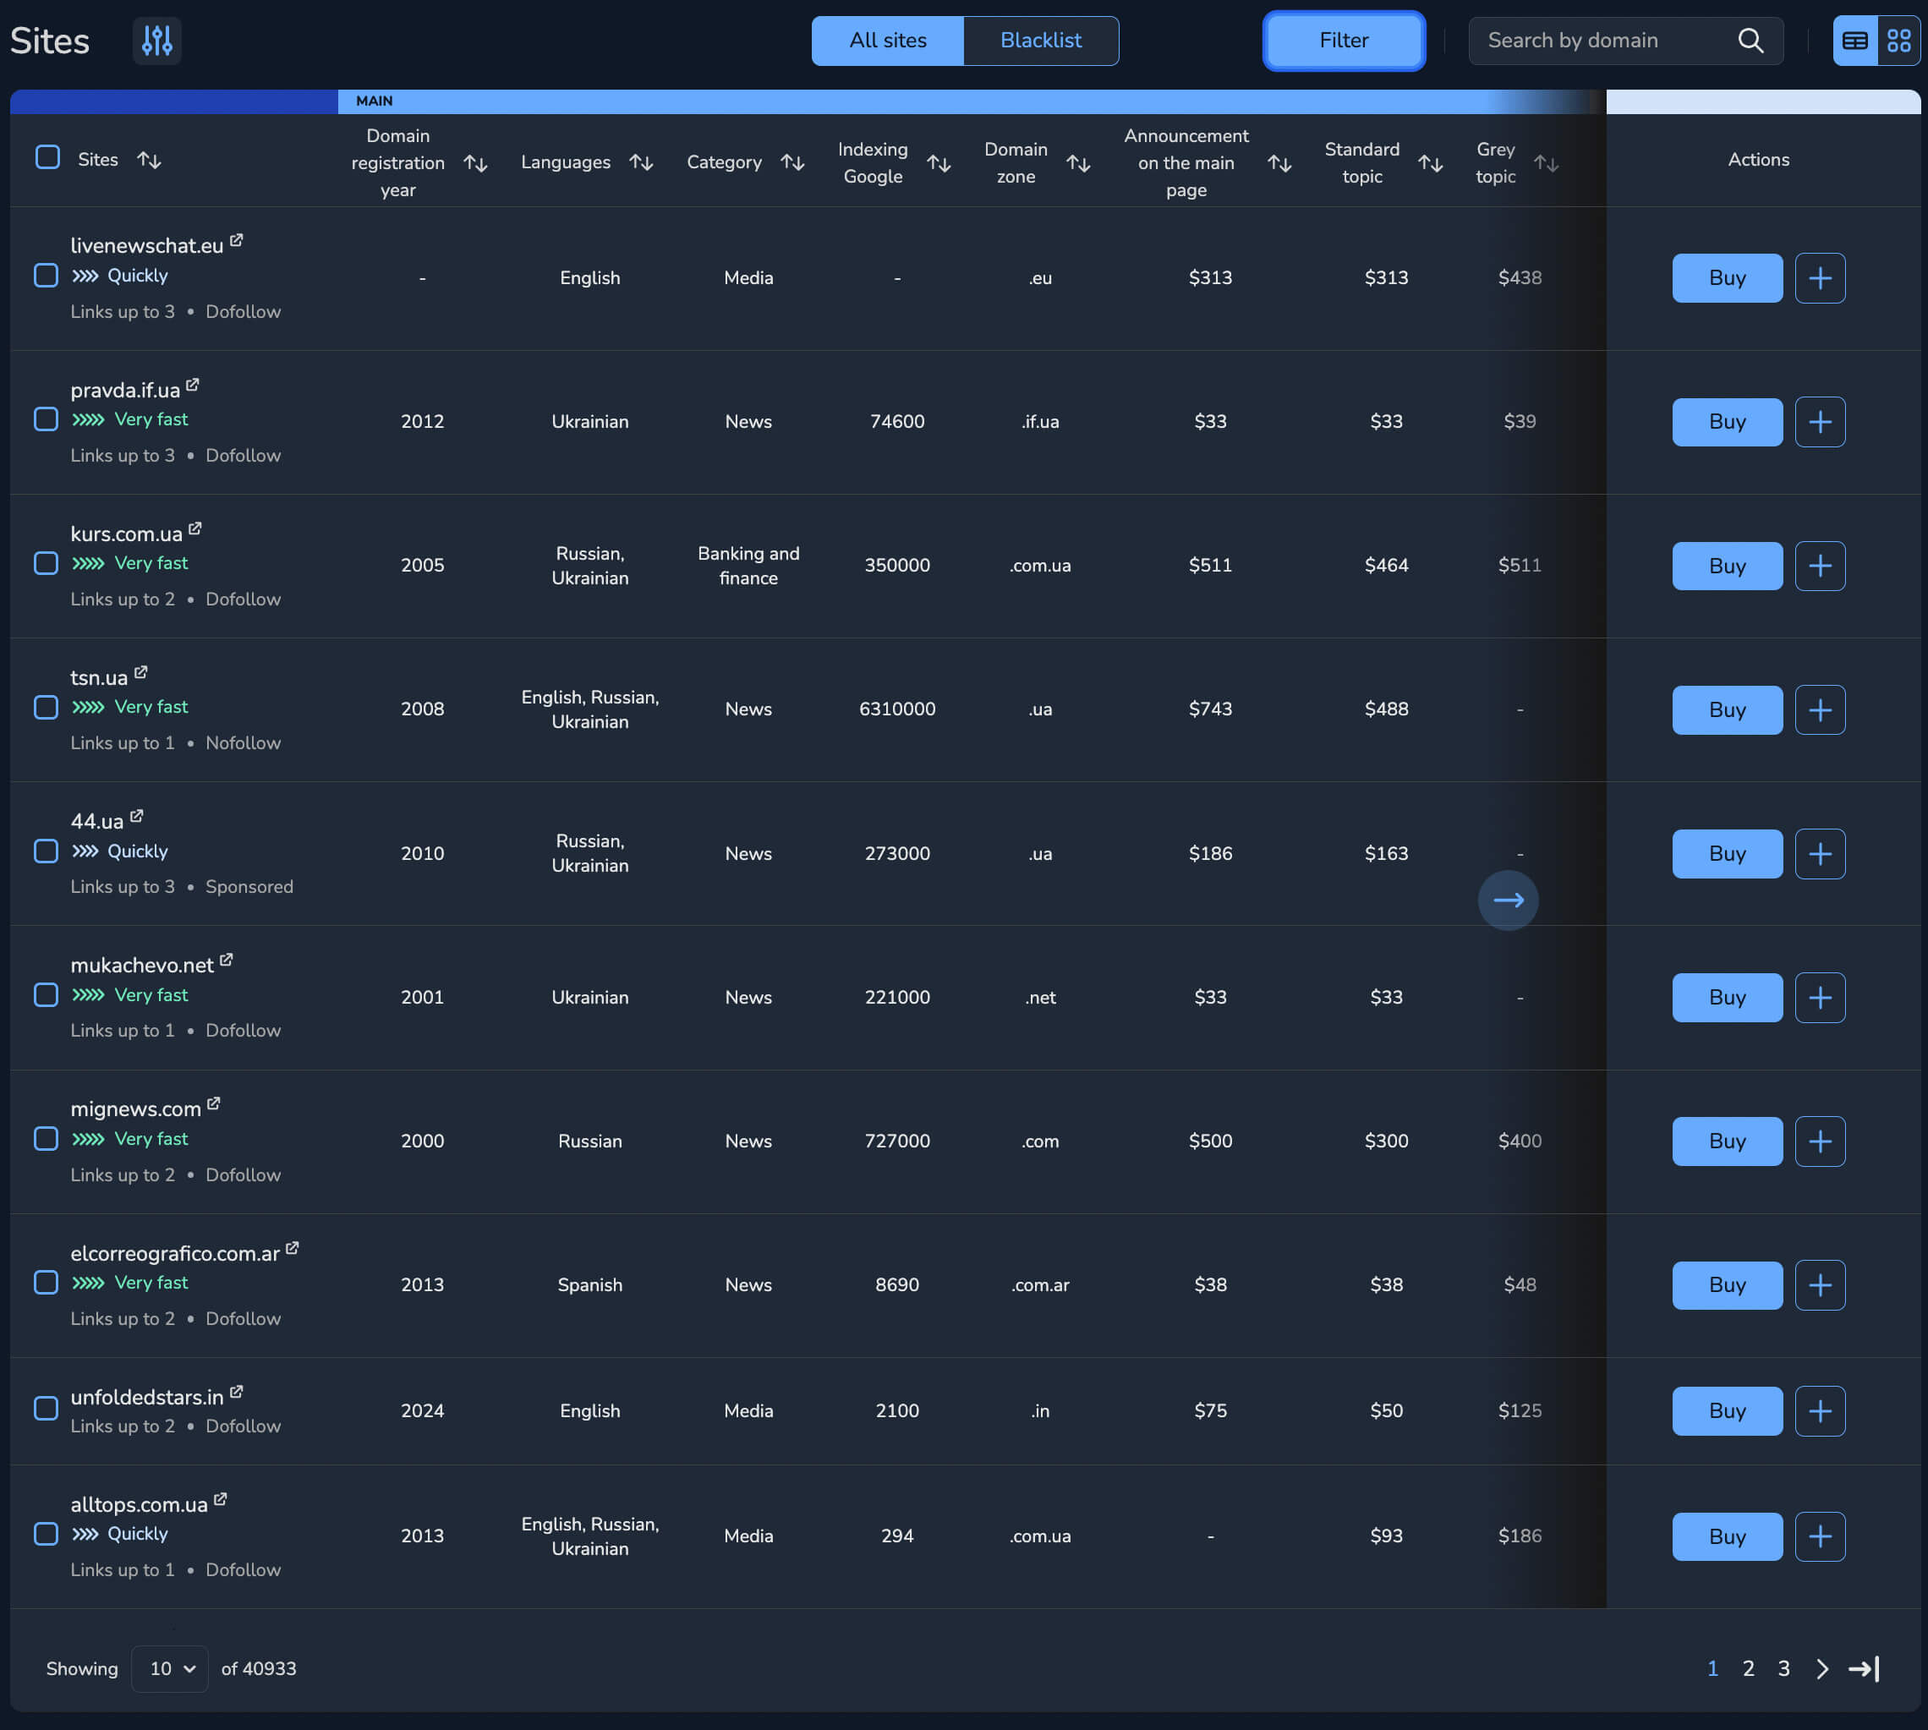Go to next page chevron
1928x1730 pixels.
click(x=1821, y=1669)
